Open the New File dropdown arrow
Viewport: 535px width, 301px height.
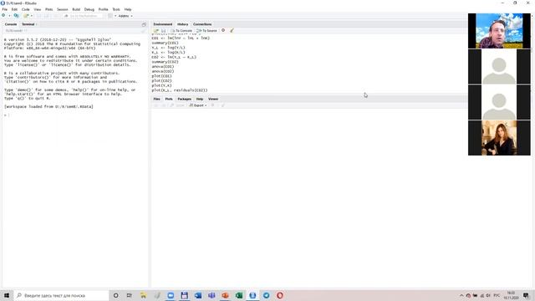click(x=9, y=16)
